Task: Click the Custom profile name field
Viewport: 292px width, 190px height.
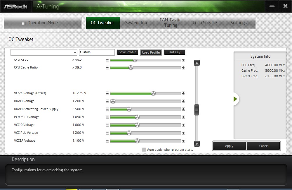Action: click(x=97, y=52)
